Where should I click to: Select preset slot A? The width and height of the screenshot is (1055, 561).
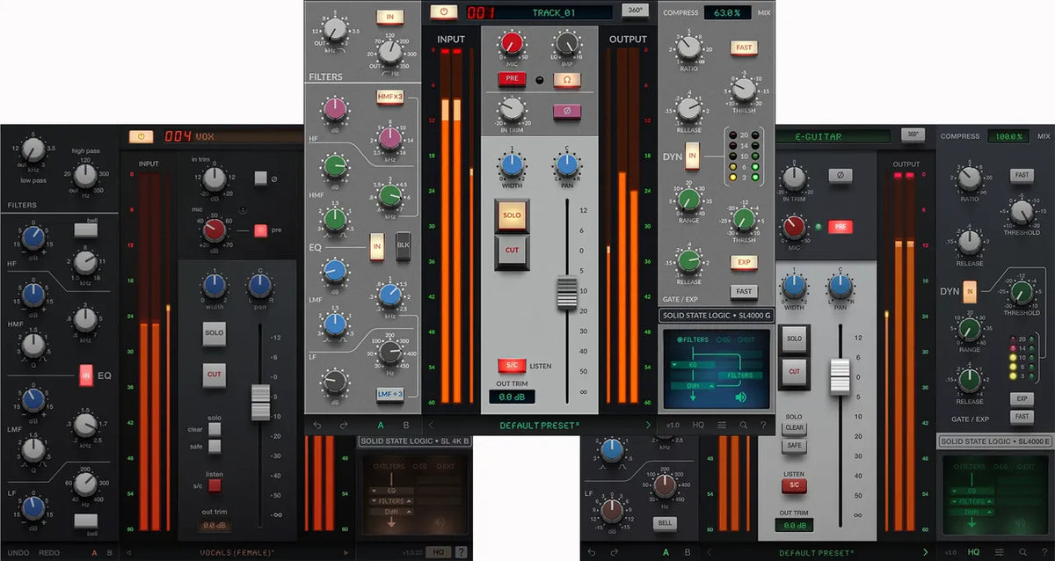click(x=380, y=425)
